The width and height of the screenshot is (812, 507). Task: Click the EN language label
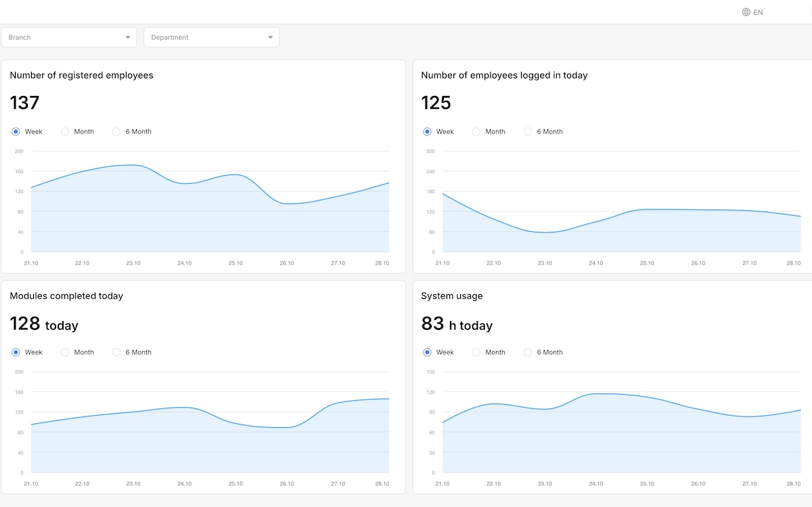point(757,11)
